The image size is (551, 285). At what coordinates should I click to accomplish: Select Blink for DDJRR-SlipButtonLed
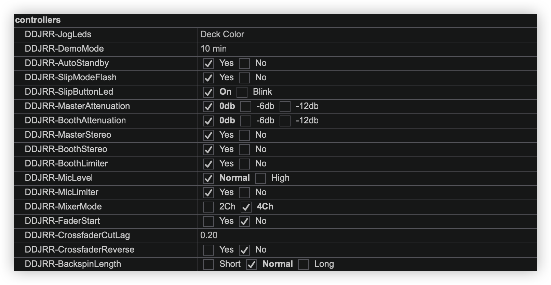click(242, 92)
